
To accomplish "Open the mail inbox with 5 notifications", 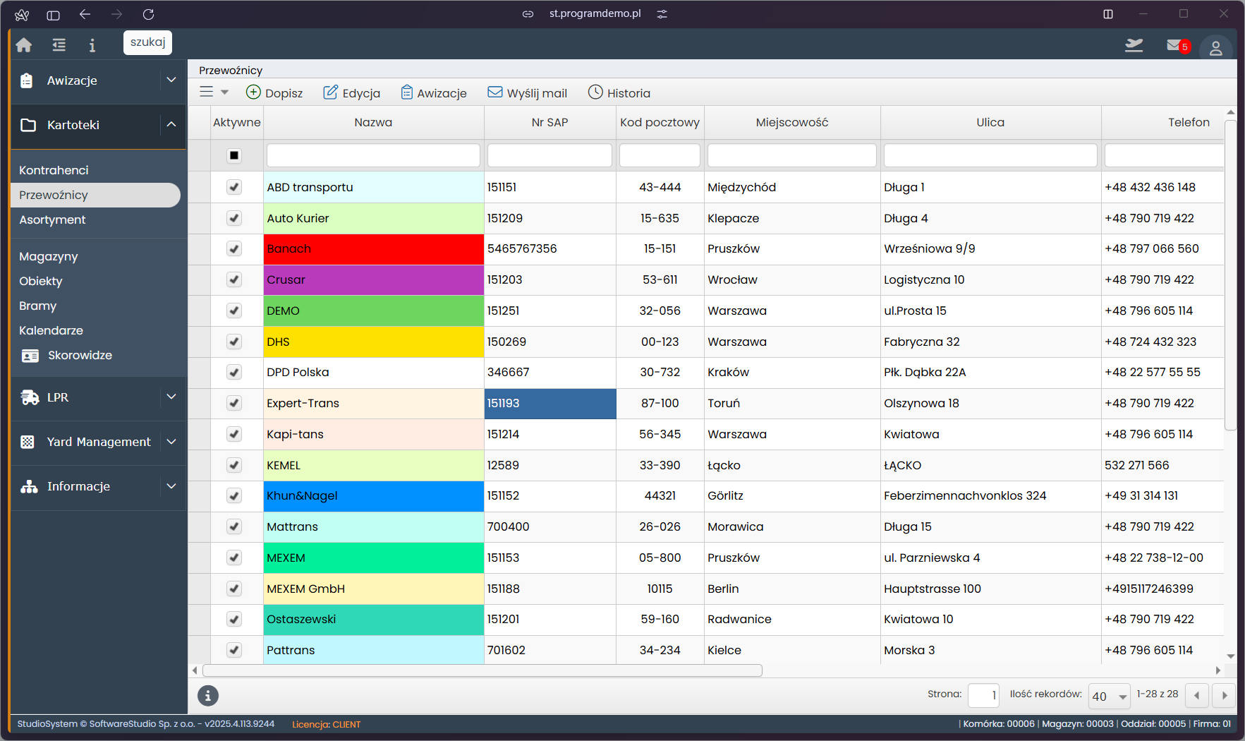I will (1176, 46).
